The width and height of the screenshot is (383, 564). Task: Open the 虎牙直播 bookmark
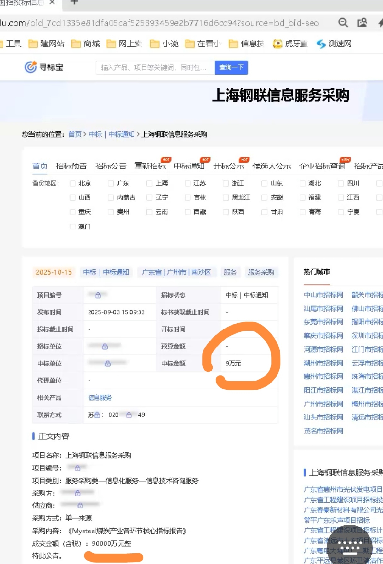pyautogui.click(x=290, y=44)
